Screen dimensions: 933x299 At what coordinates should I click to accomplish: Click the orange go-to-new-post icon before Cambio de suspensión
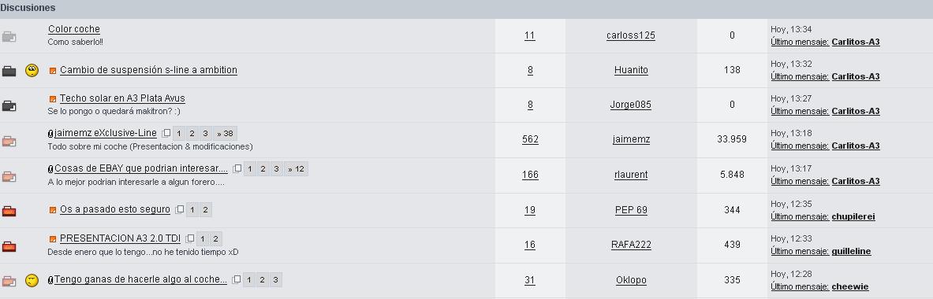coord(53,71)
